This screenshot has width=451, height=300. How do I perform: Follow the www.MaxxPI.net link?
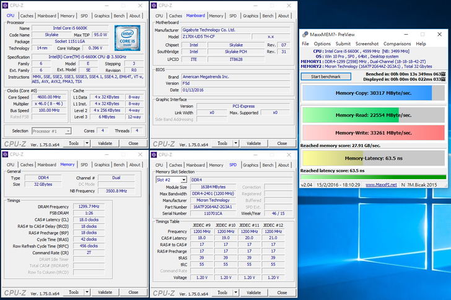coord(379,185)
